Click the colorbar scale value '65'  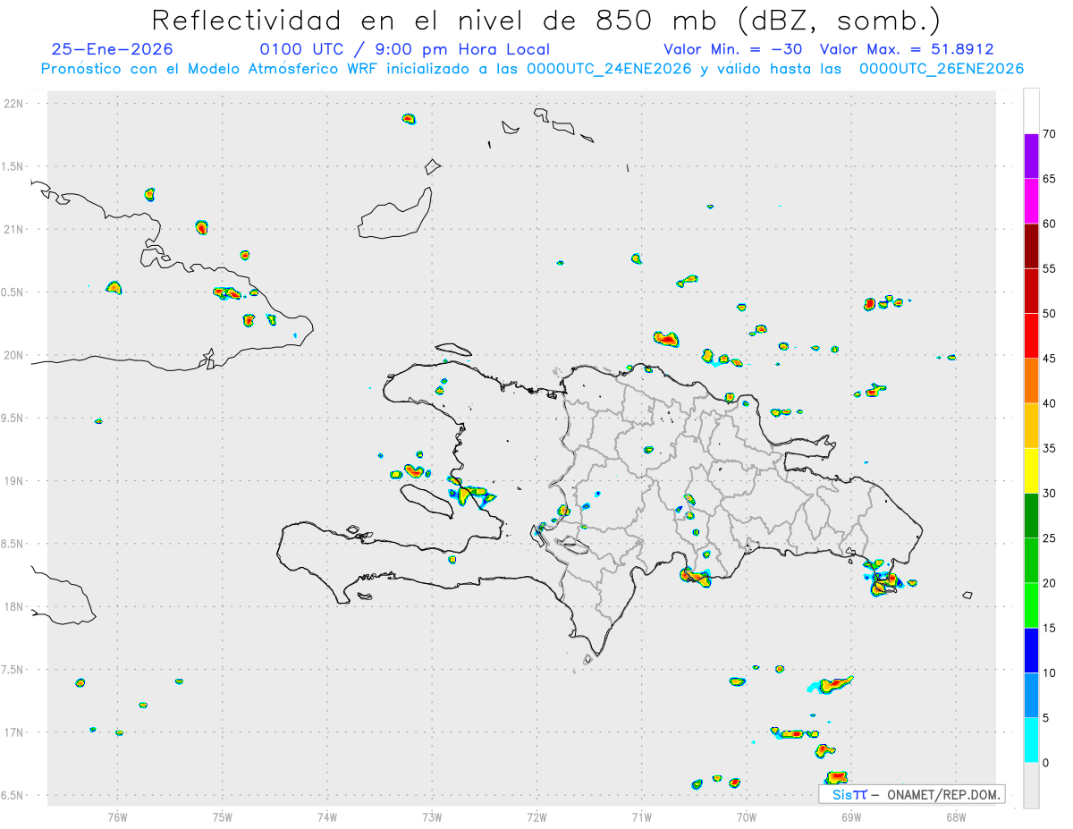pos(1050,179)
